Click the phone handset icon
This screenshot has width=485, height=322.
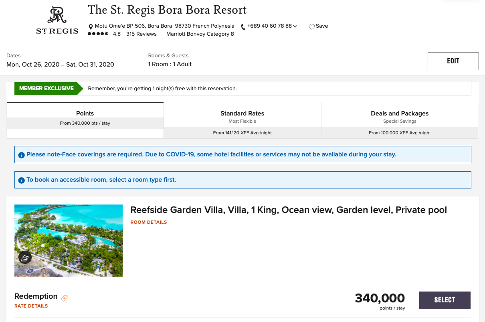click(x=243, y=27)
